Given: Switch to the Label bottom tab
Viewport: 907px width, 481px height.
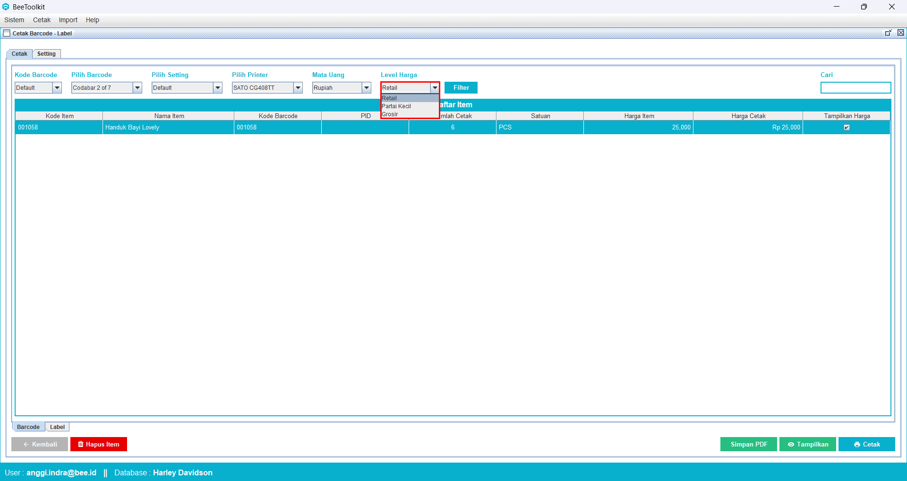Looking at the screenshot, I should point(57,427).
